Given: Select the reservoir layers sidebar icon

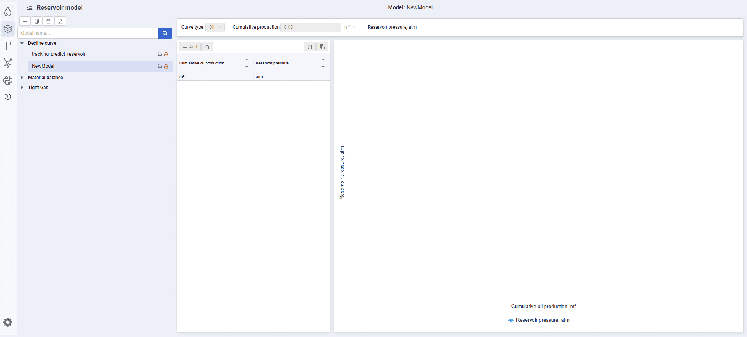Looking at the screenshot, I should pyautogui.click(x=8, y=29).
